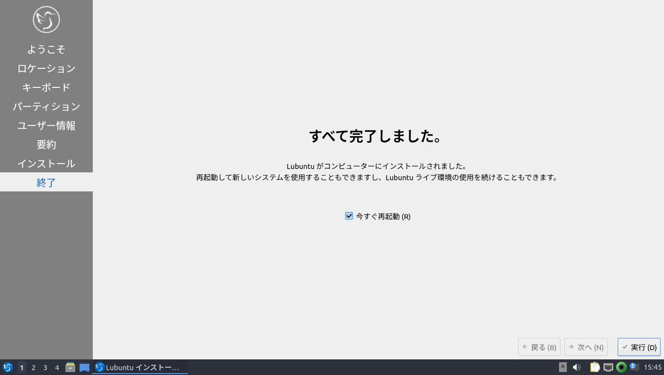
Task: Switch to virtual desktop 4
Action: pos(57,367)
